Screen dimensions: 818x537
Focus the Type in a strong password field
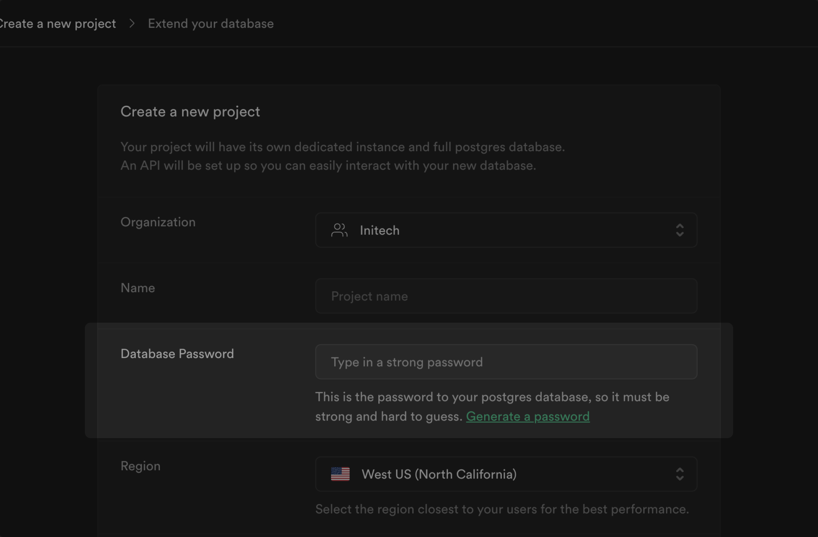(x=505, y=362)
